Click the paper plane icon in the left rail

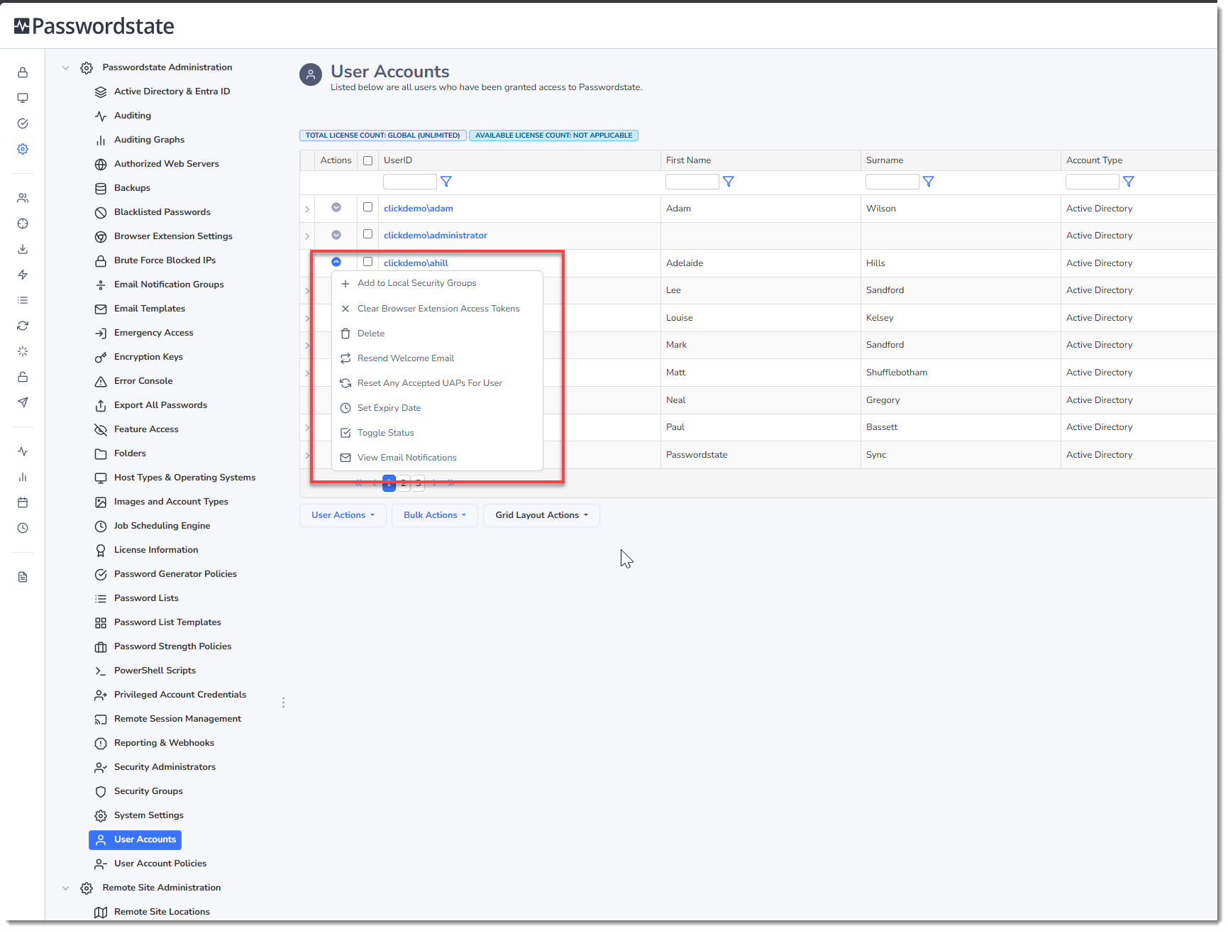23,402
